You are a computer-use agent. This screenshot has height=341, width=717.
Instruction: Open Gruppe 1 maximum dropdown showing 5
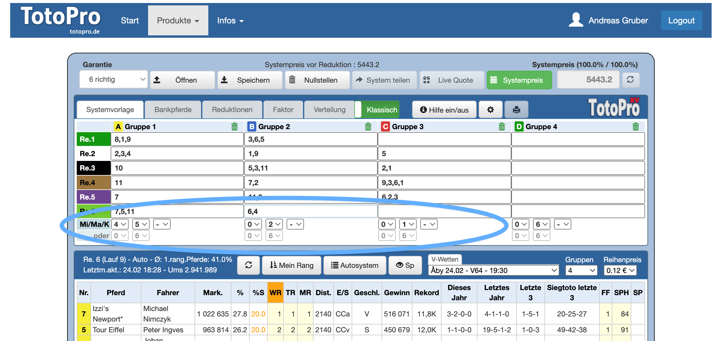click(141, 224)
